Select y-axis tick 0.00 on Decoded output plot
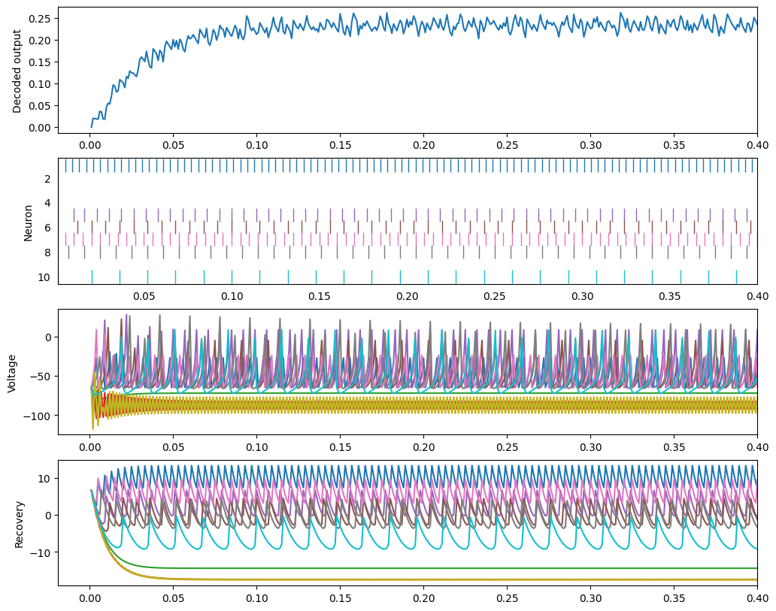Screen dimensions: 776x611 [40, 128]
